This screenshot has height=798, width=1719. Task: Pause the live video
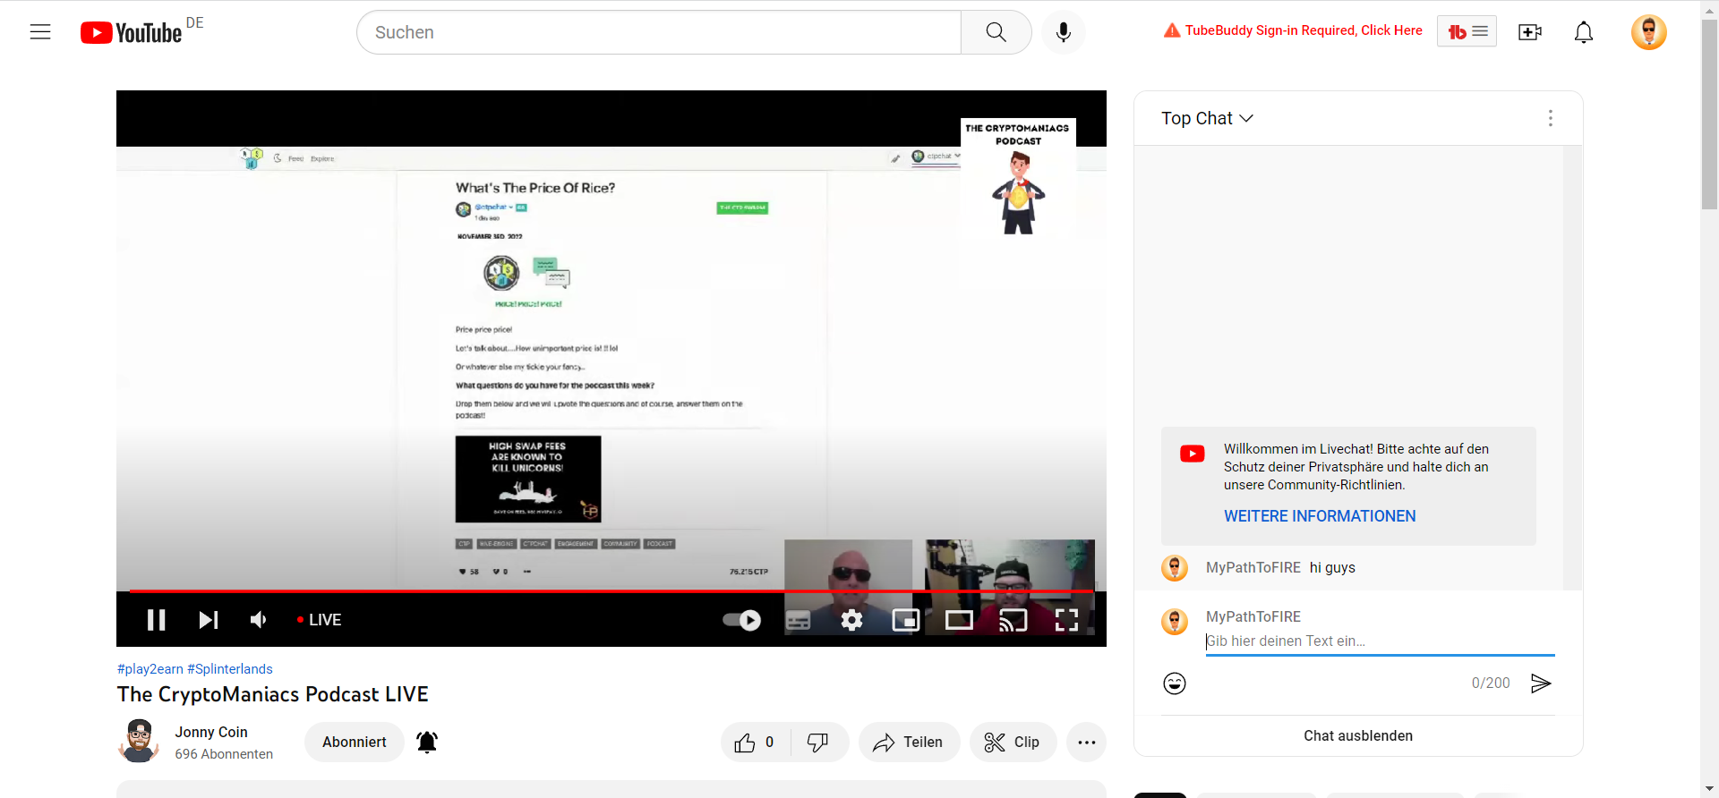pos(157,620)
